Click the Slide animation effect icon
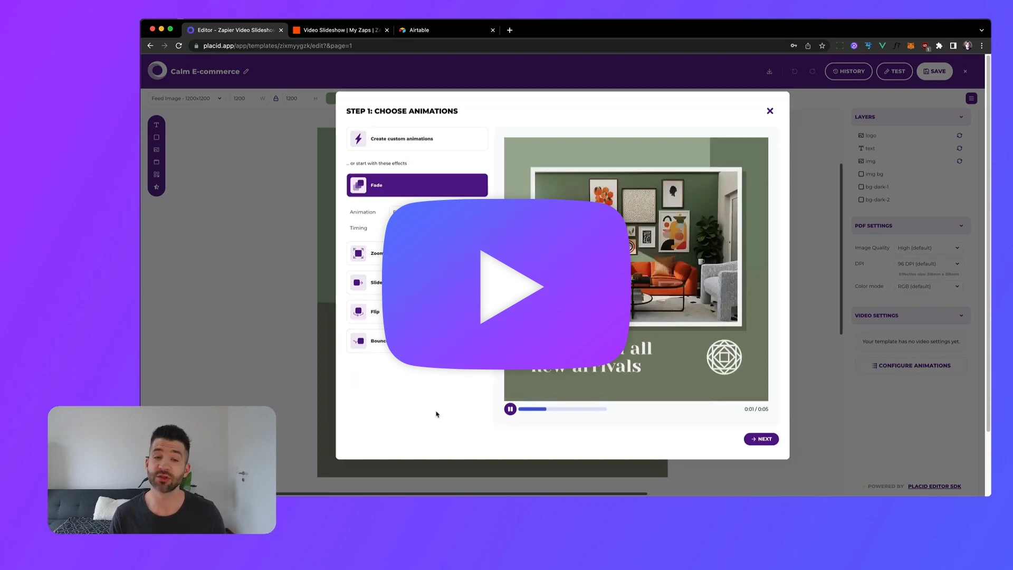1013x570 pixels. click(x=358, y=282)
